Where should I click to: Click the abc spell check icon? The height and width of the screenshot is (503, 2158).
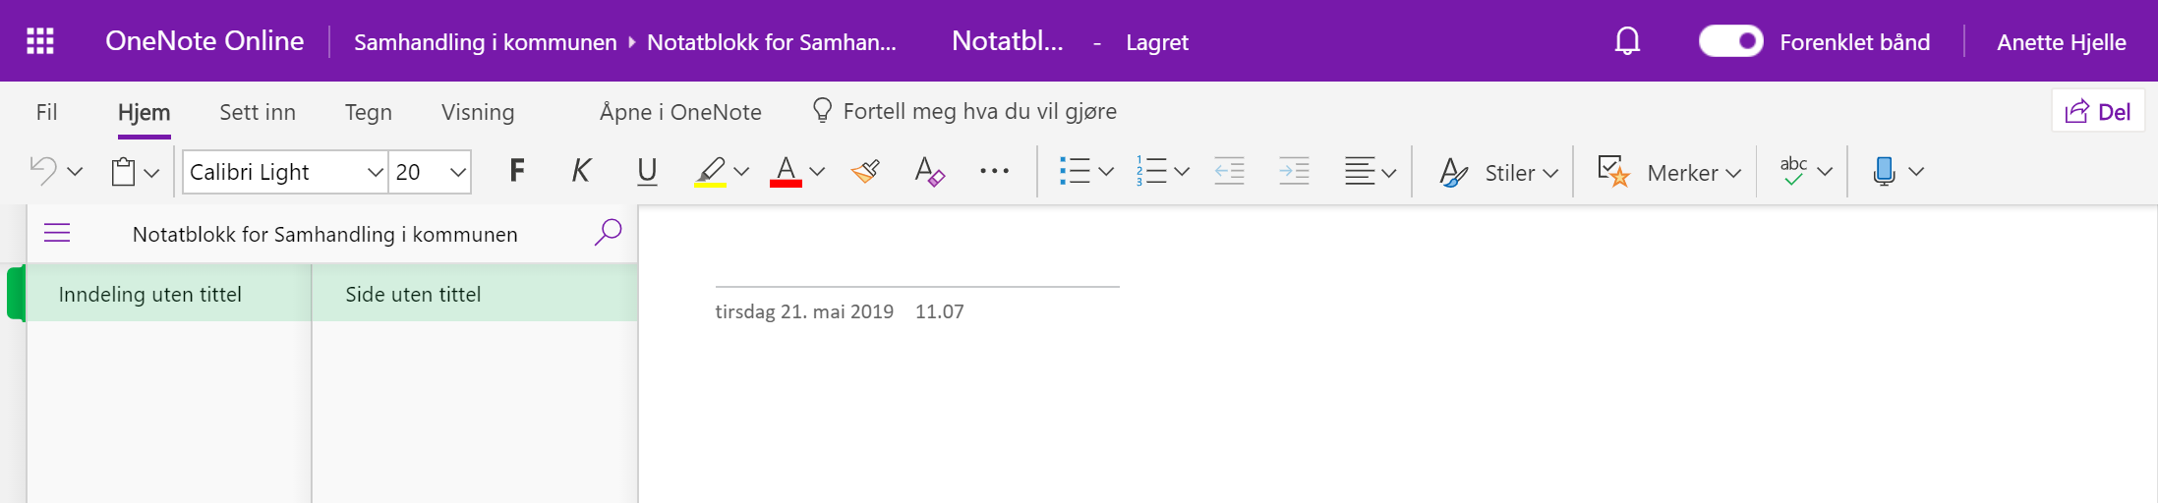point(1793,171)
